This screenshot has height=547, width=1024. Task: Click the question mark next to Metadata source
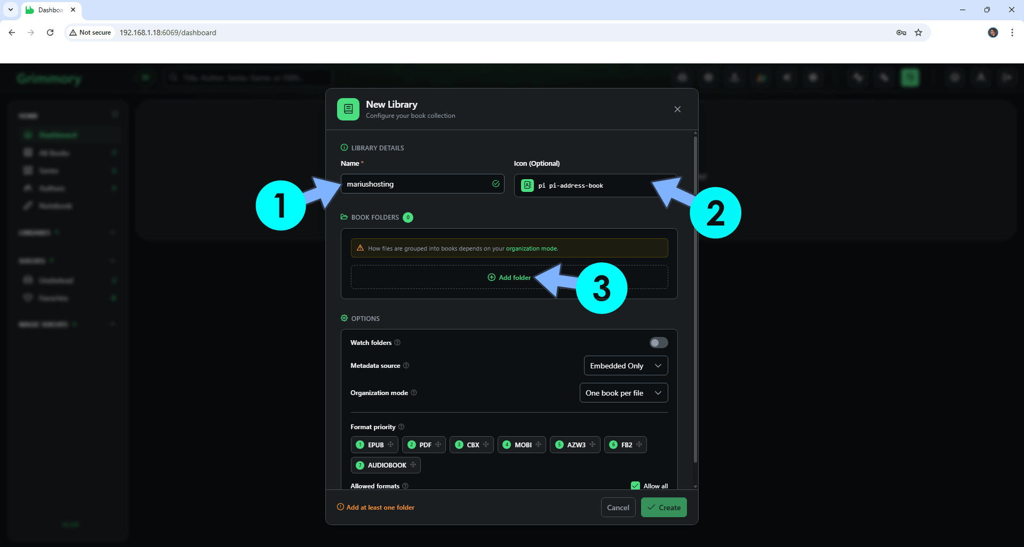click(406, 366)
